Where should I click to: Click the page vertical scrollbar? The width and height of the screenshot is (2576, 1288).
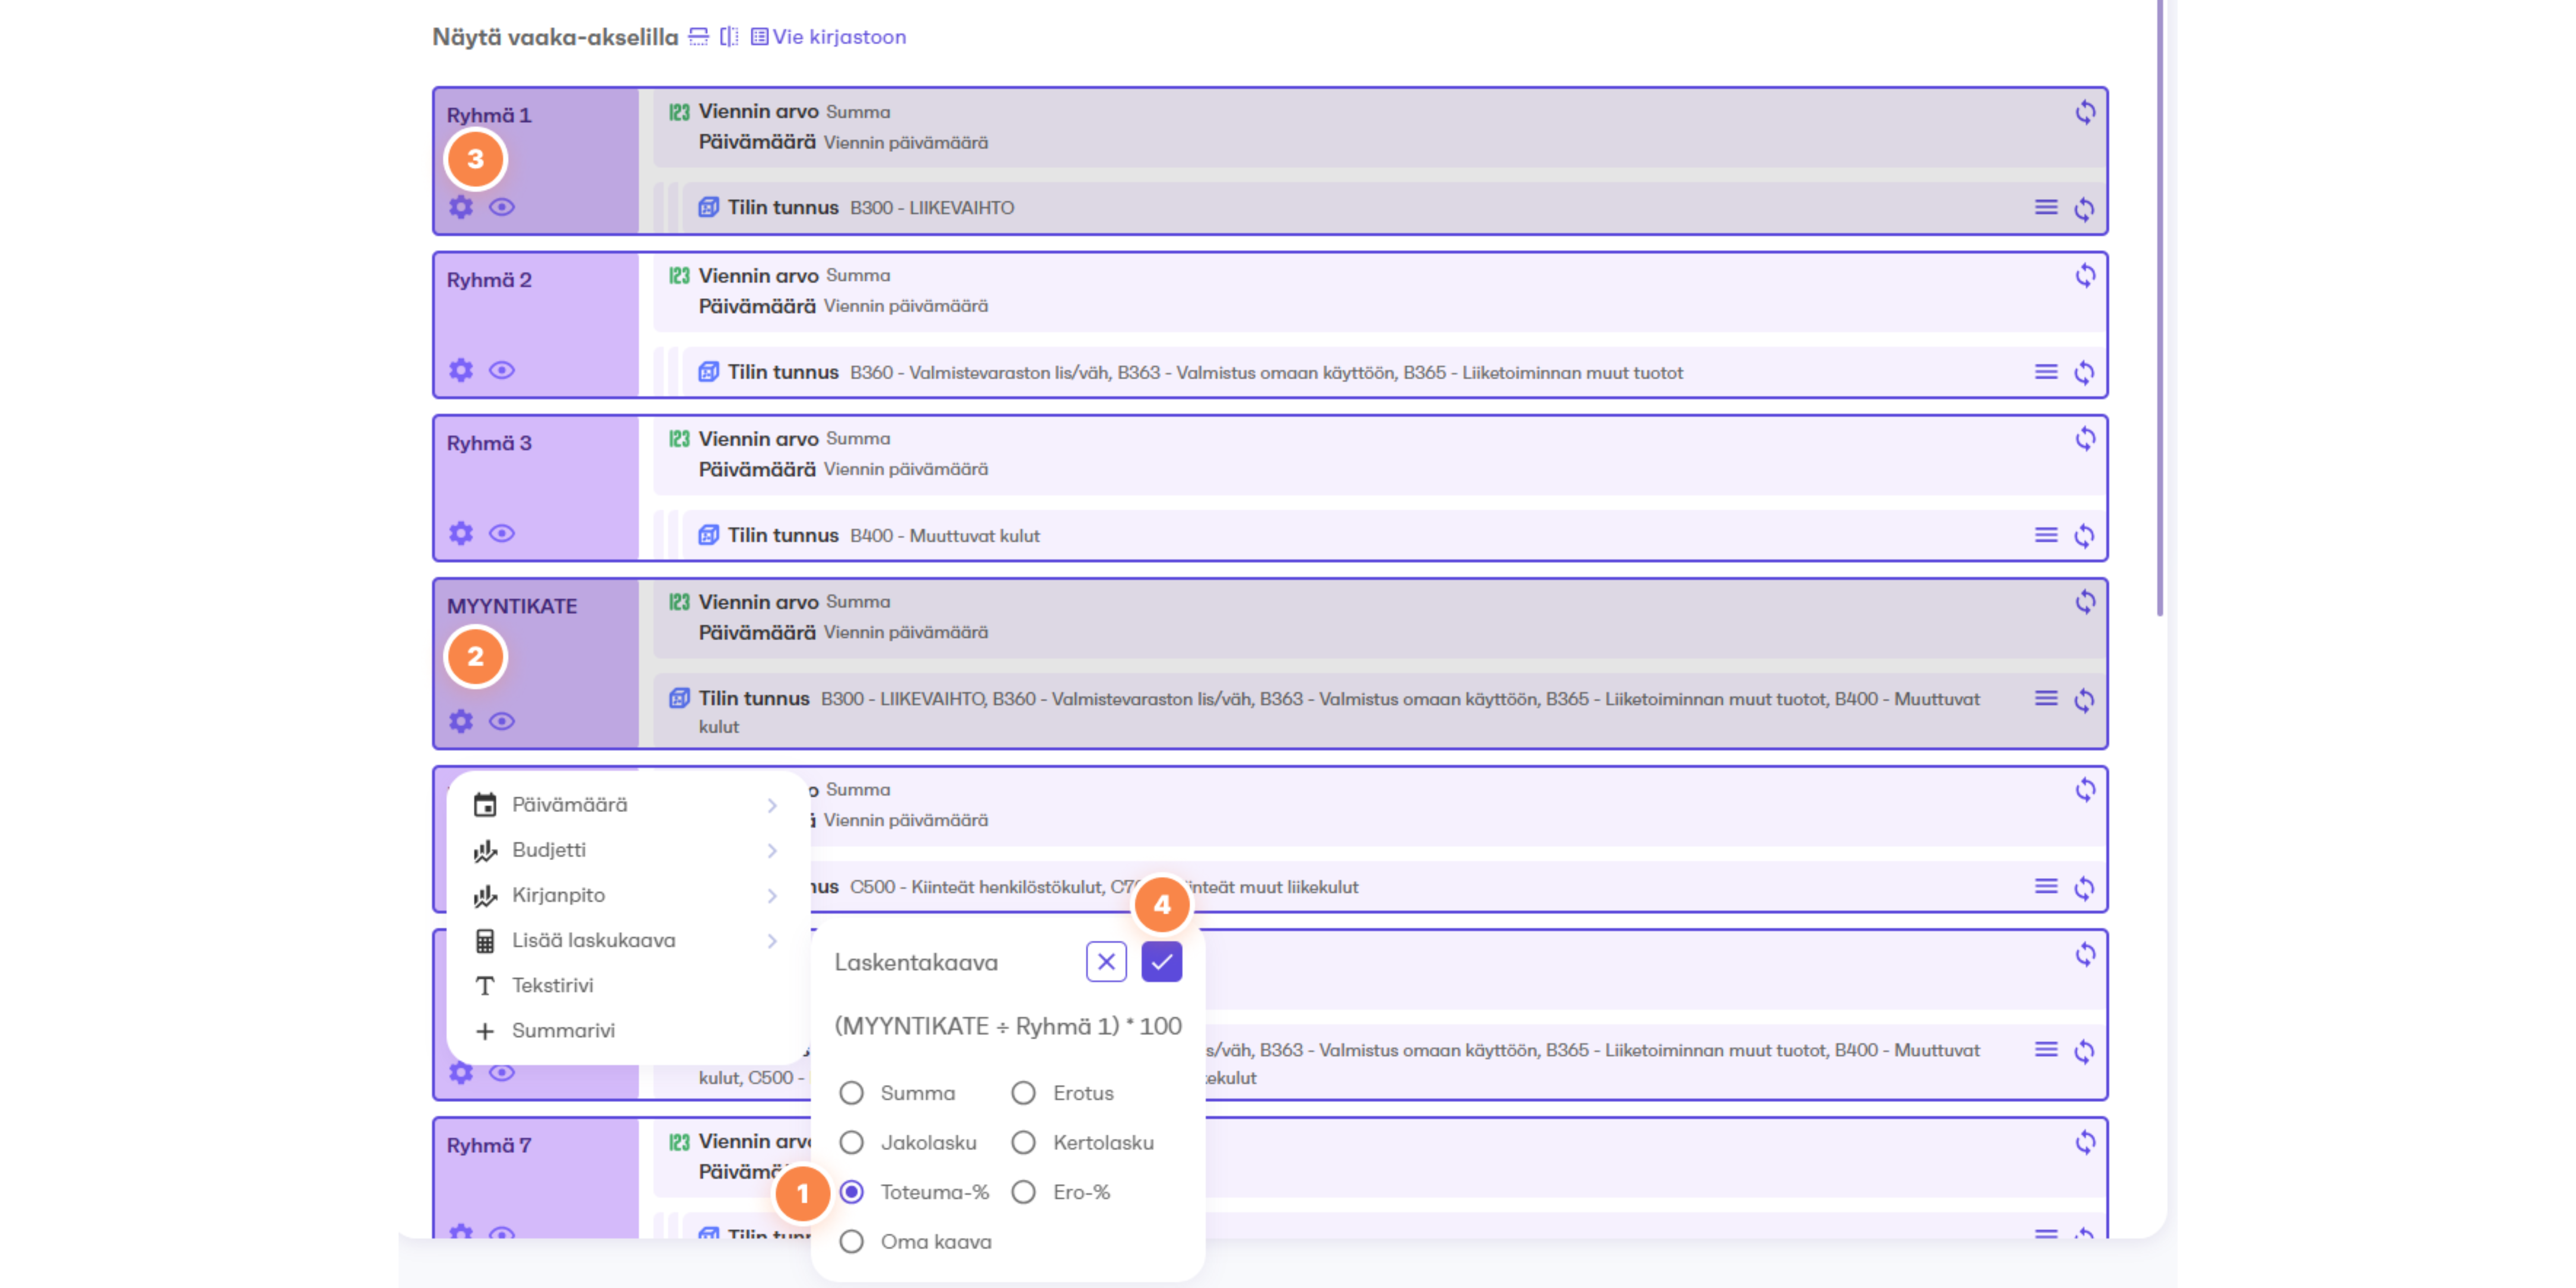tap(2161, 308)
